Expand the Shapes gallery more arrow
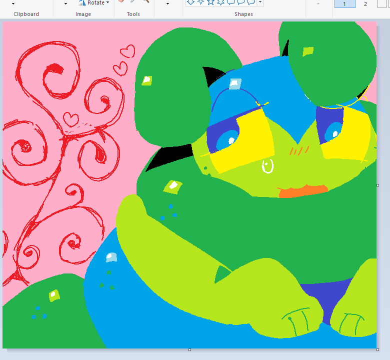The height and width of the screenshot is (360, 390). 260,2
